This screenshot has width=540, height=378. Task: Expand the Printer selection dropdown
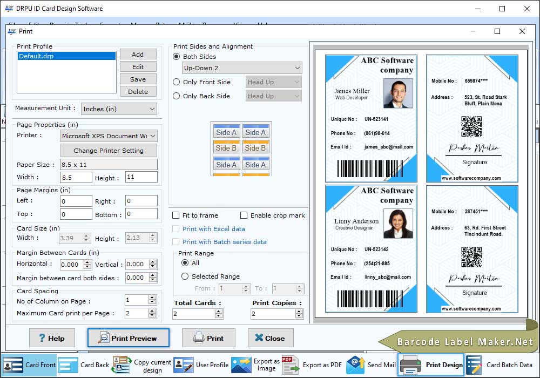coord(109,136)
